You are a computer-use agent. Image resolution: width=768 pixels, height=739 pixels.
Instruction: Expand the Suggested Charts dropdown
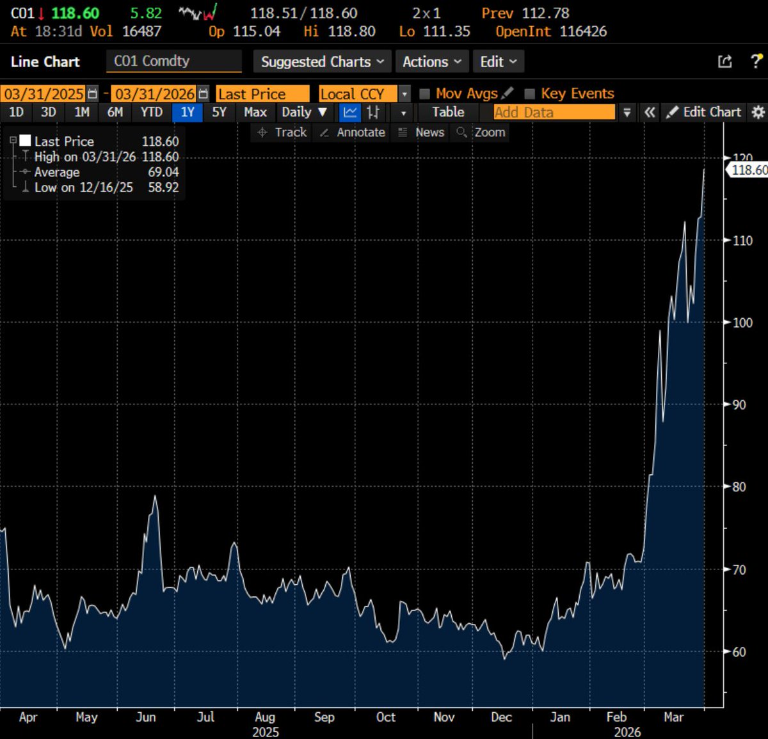322,61
